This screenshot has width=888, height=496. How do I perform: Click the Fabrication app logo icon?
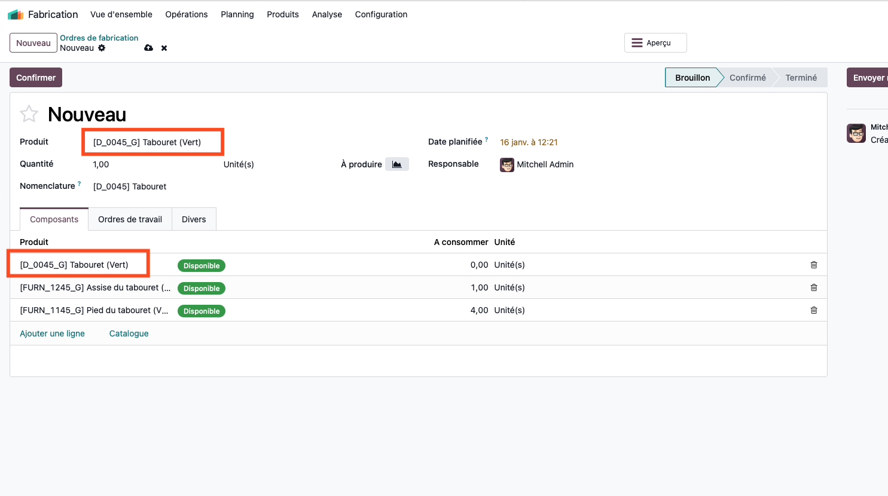[x=16, y=14]
